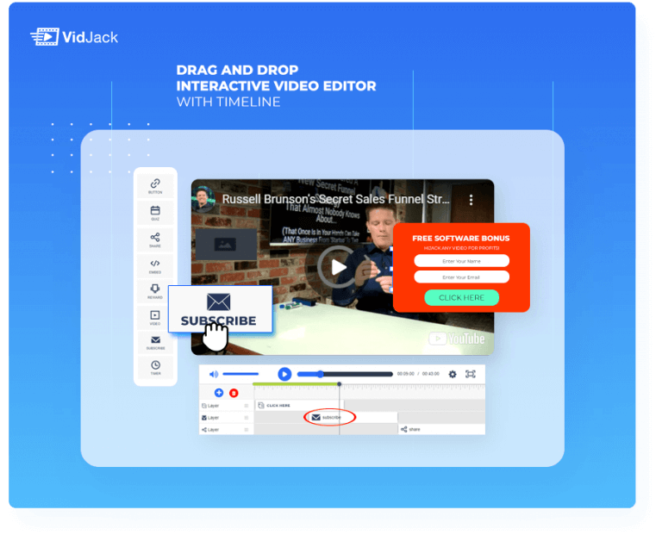
Task: Select the Quiz element tool
Action: click(x=155, y=213)
